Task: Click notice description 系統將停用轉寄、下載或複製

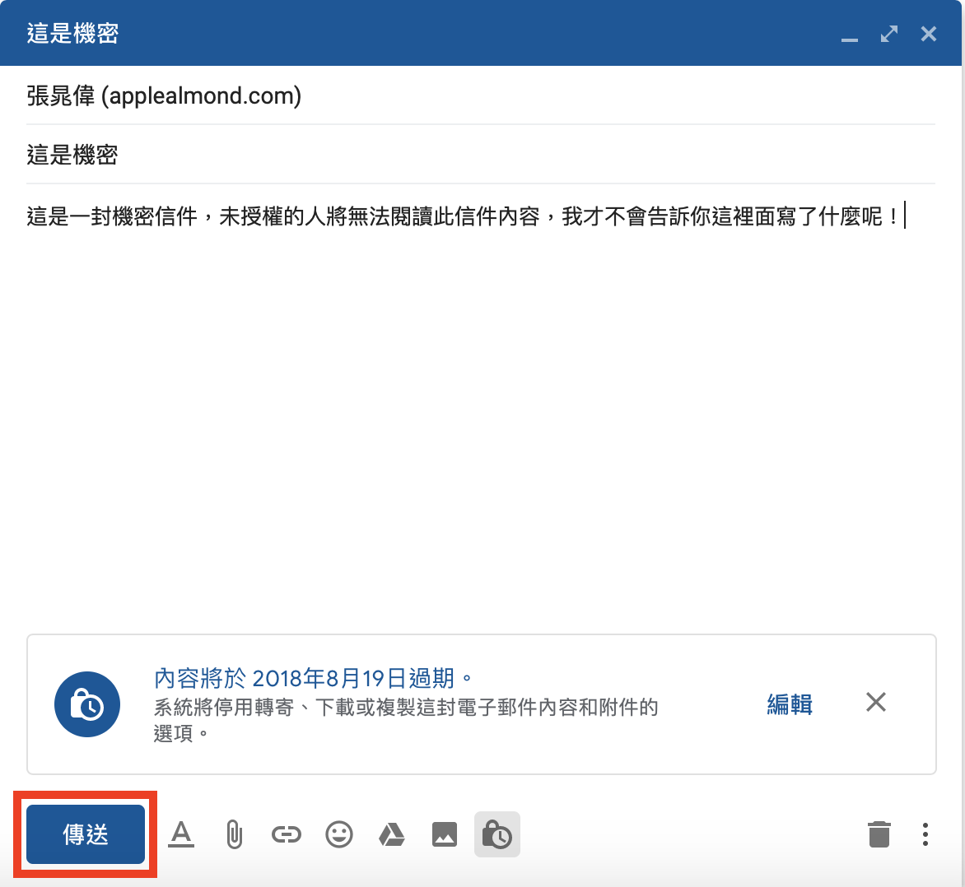Action: [406, 720]
